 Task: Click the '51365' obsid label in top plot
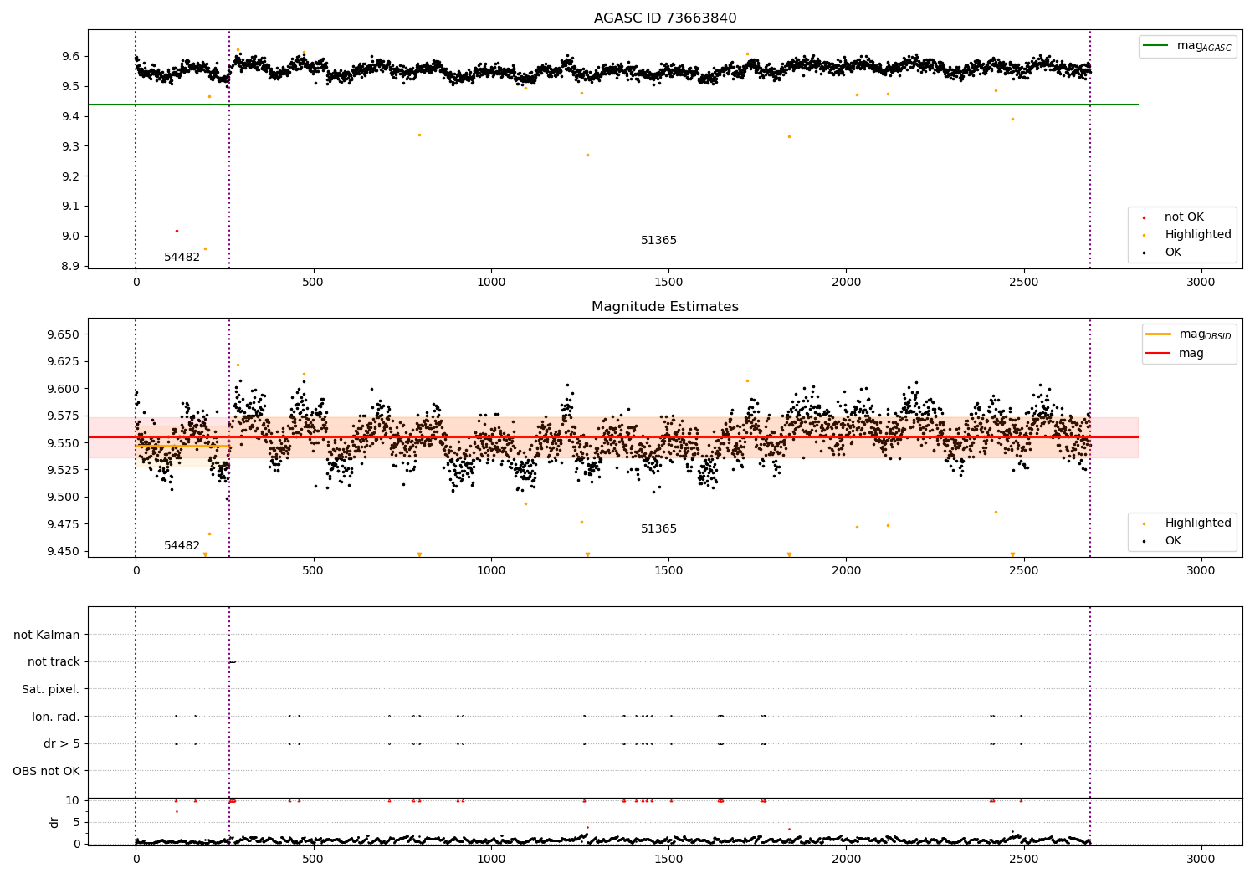coord(658,241)
